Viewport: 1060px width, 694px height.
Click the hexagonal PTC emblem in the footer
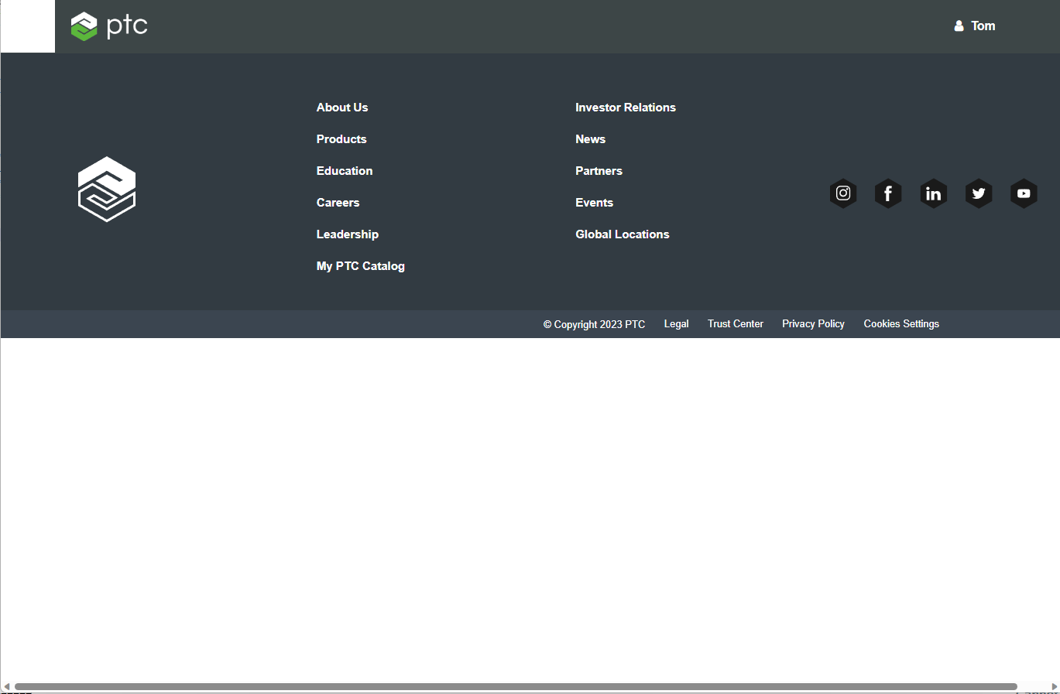(x=107, y=189)
